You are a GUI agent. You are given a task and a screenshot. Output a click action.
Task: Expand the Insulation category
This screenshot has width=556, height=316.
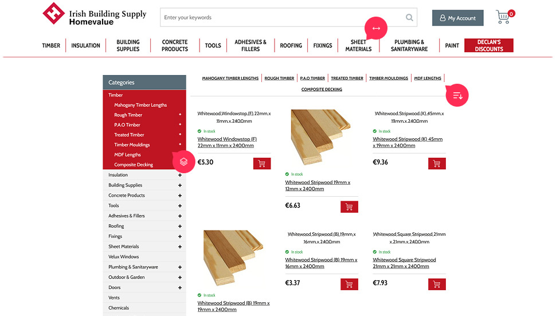180,175
